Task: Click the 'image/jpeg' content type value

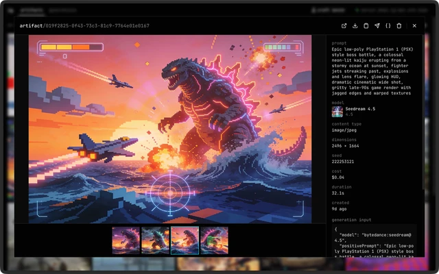Action: click(344, 130)
